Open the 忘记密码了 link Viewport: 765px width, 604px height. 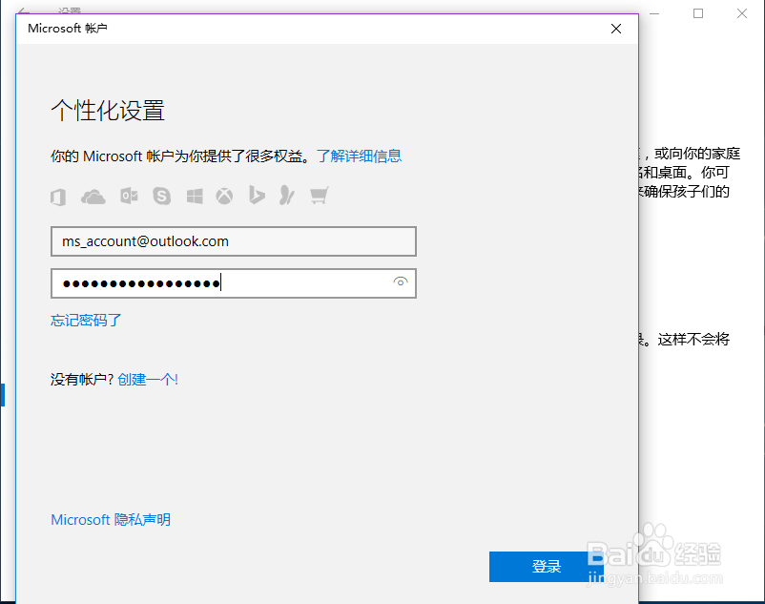[86, 320]
